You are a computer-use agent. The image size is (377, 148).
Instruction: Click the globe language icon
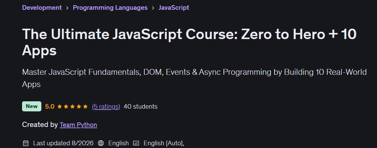pos(101,143)
